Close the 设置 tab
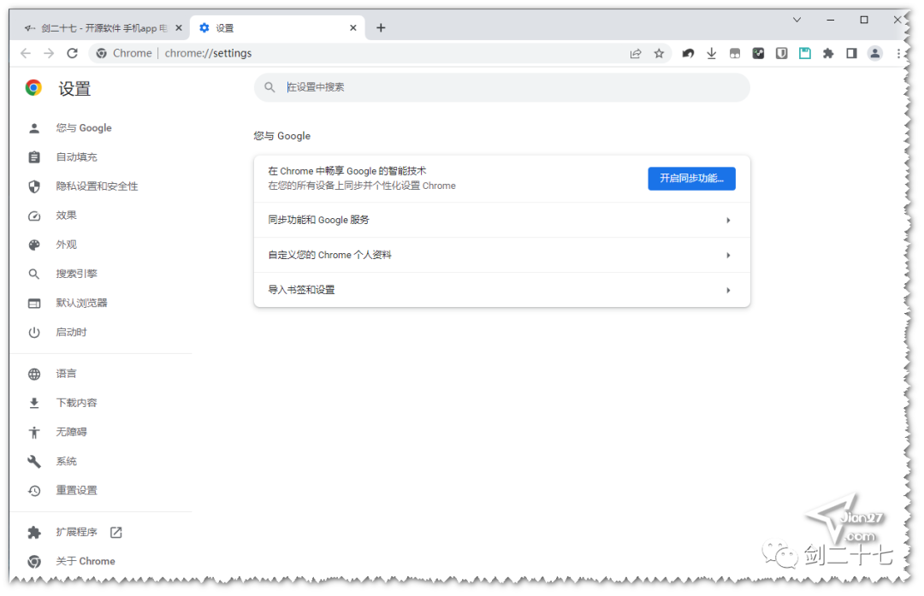The image size is (924, 596). (353, 27)
